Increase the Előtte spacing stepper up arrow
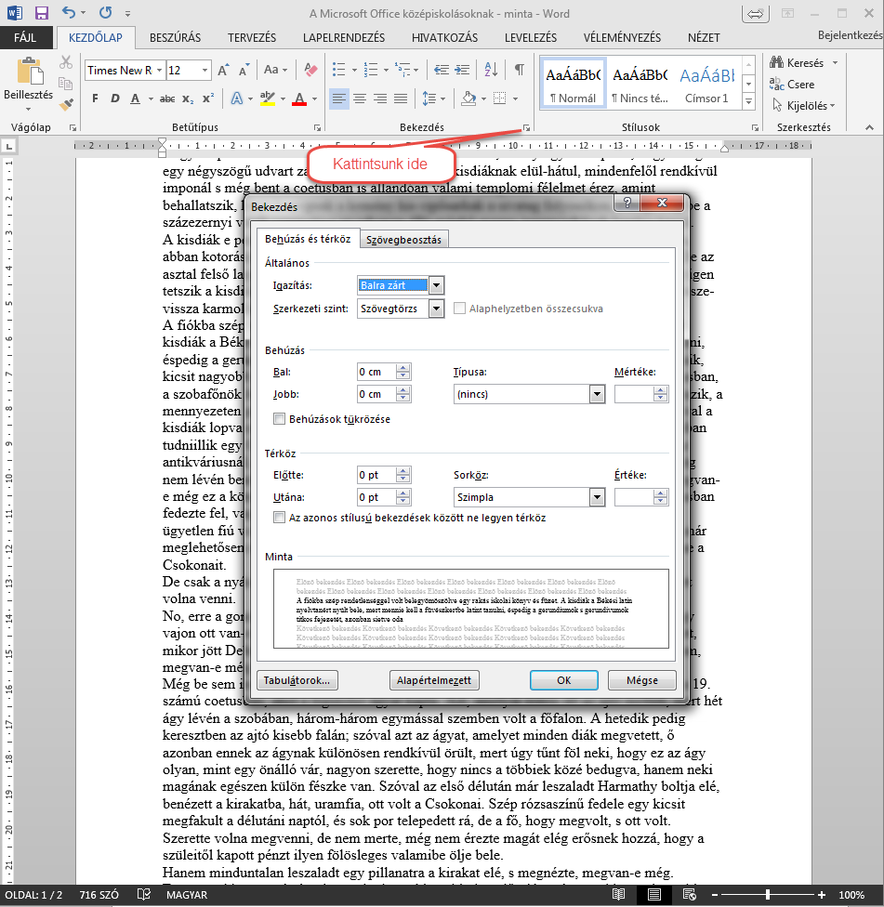Viewport: 884px width, 907px height. tap(403, 471)
